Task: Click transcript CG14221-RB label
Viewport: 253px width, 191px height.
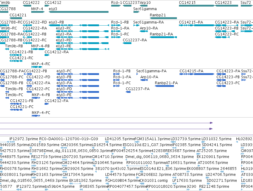Action: tap(21, 52)
